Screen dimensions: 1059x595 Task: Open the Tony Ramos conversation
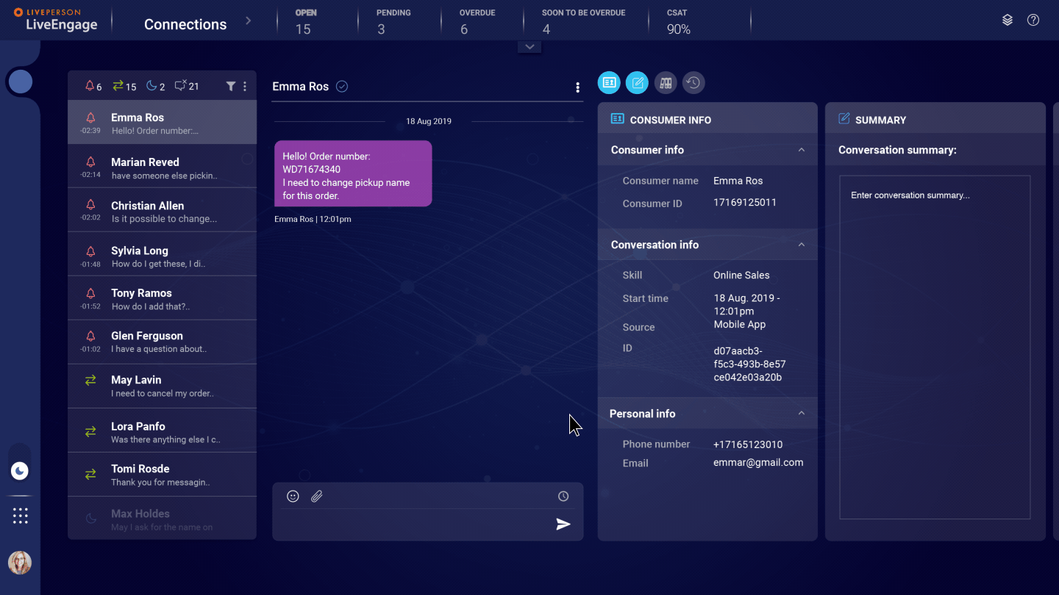click(x=162, y=298)
